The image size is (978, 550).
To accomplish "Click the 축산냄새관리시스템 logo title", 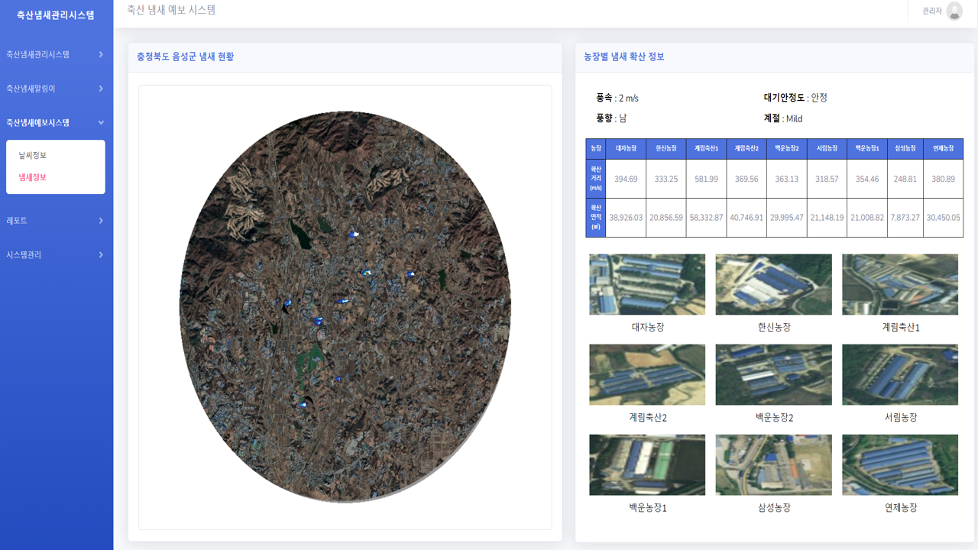I will coord(56,15).
